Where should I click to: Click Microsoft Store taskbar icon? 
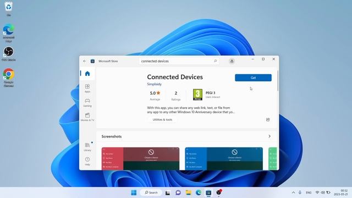(208, 193)
